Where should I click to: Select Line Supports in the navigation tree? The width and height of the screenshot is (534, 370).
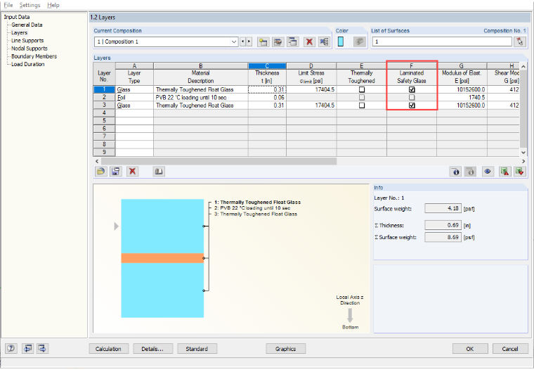pyautogui.click(x=27, y=41)
